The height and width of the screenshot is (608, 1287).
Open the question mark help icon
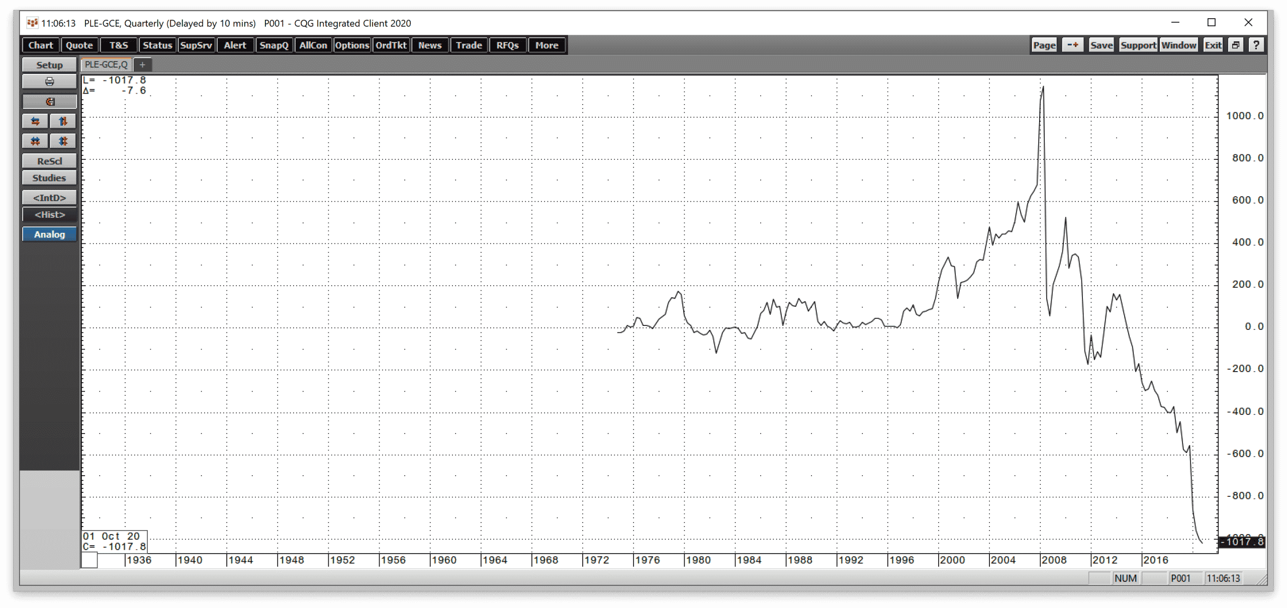pyautogui.click(x=1256, y=45)
